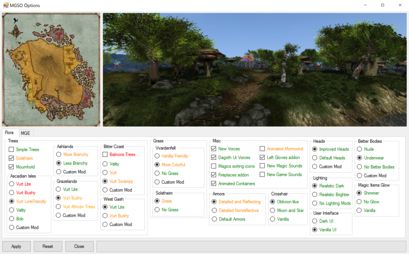Switch to the MGE tab
Screen dimensions: 409x254
click(26, 133)
